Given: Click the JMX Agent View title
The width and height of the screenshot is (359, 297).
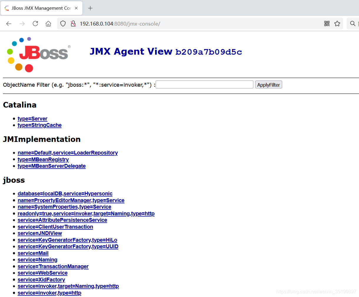Looking at the screenshot, I should (x=131, y=51).
